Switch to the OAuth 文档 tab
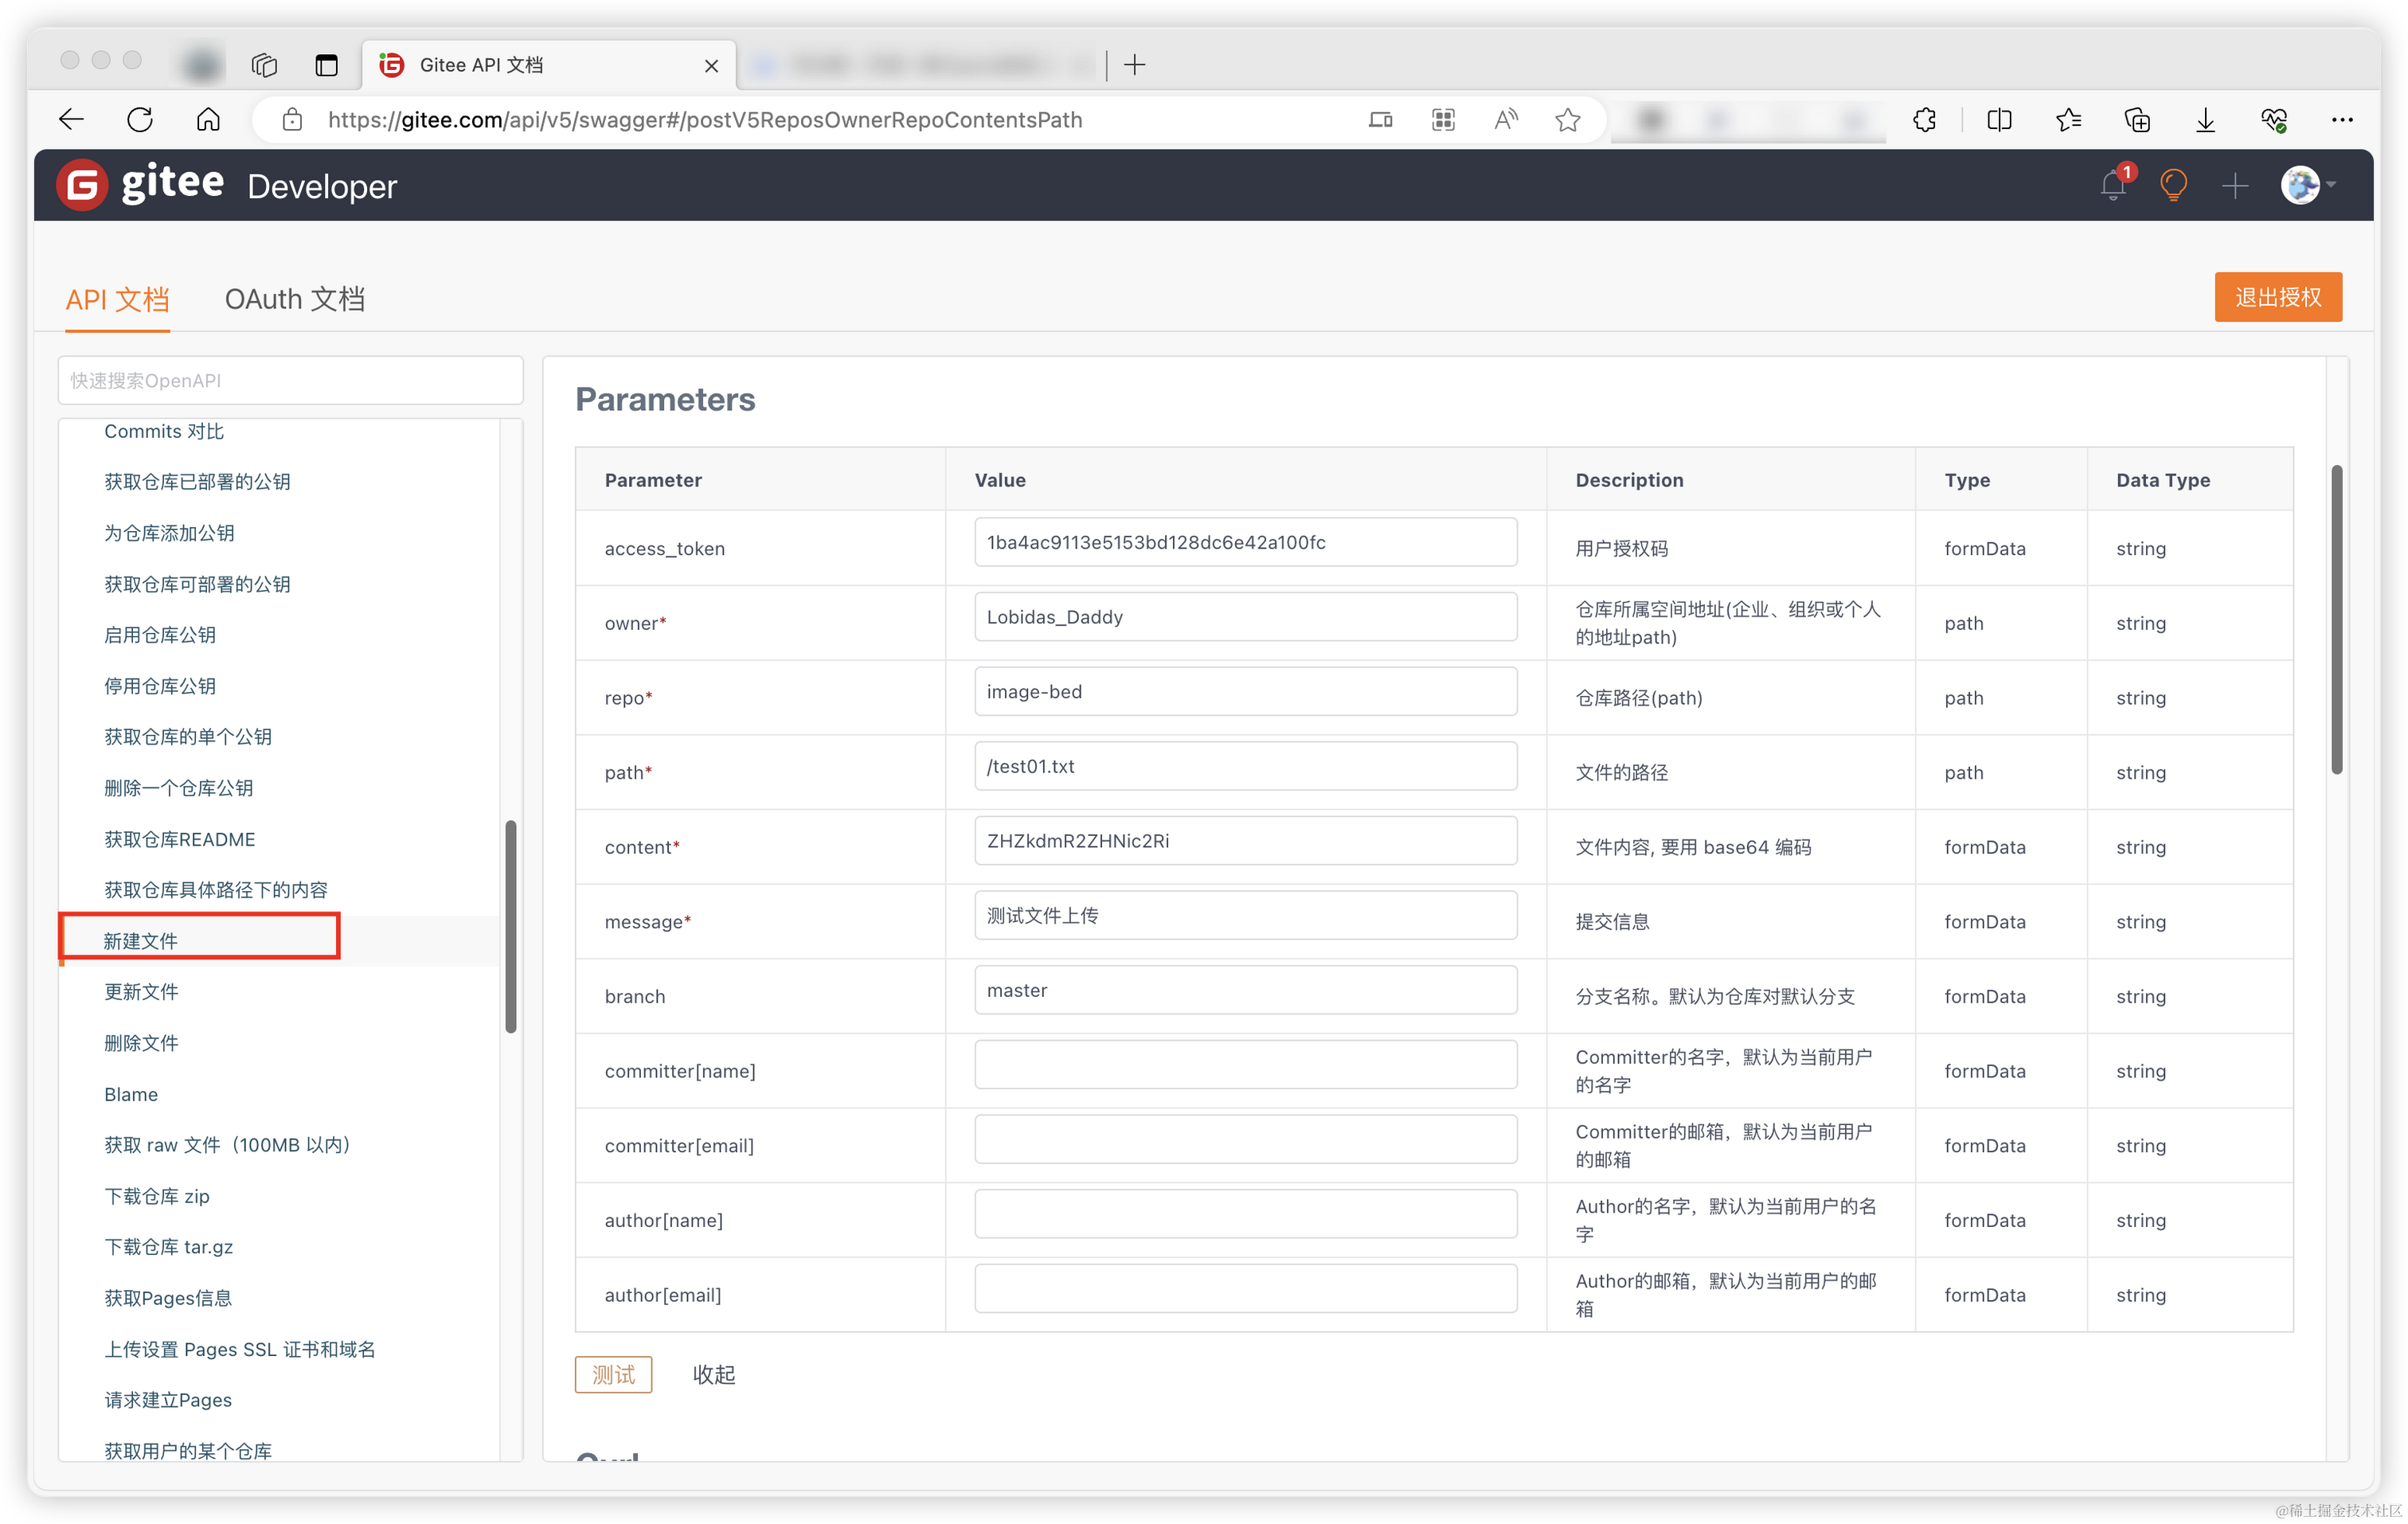This screenshot has height=1524, width=2408. point(294,299)
